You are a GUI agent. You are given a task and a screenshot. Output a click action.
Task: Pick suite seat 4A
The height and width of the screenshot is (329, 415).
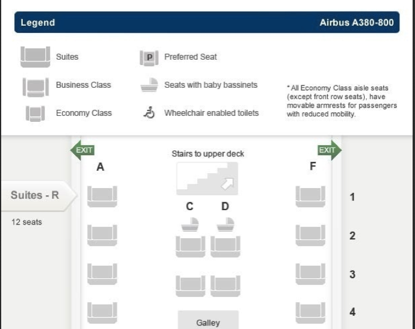click(x=102, y=313)
